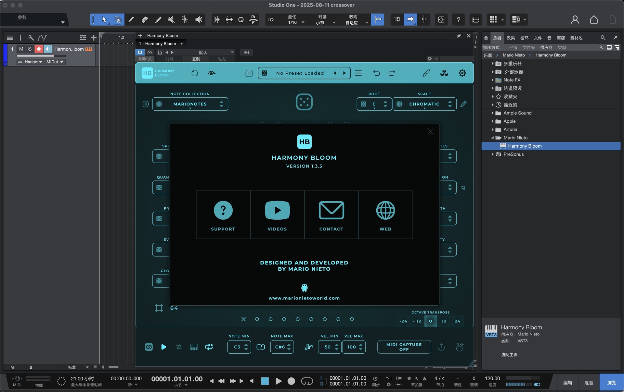Screen dimensions: 624x392
Task: Click 访问主页 link in browser info
Action: [x=509, y=355]
